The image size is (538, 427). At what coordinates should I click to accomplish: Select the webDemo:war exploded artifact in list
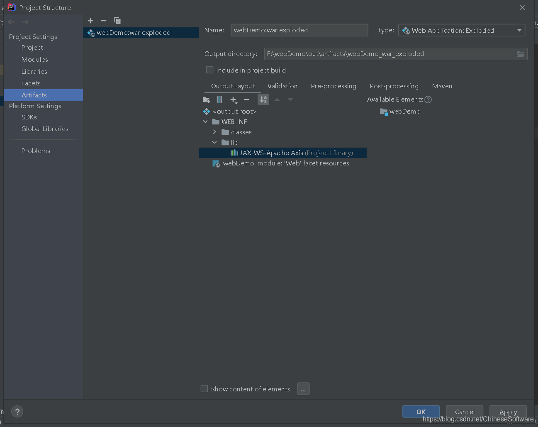tap(141, 33)
